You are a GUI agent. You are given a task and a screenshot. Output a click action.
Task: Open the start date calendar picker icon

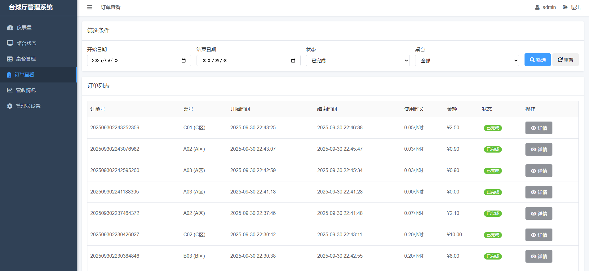[x=184, y=60]
